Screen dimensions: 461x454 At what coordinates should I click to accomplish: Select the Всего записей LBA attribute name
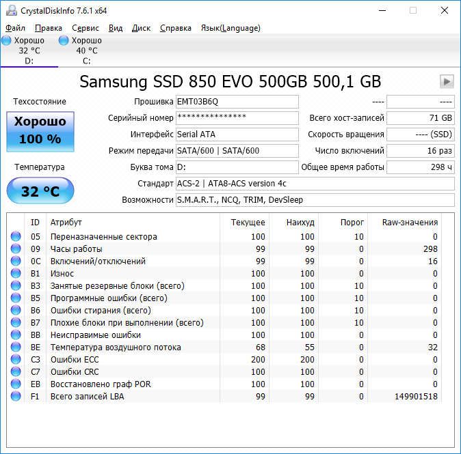tap(87, 397)
